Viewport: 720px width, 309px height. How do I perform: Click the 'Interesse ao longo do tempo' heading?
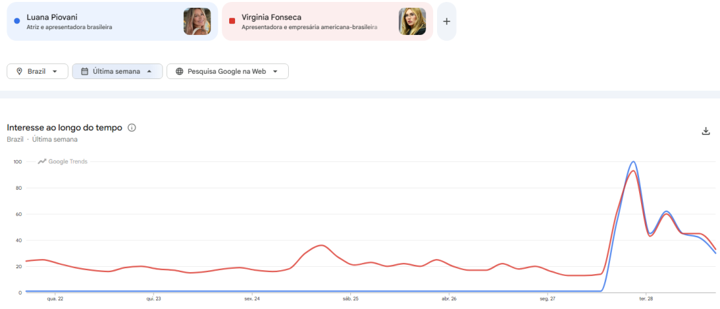(64, 128)
